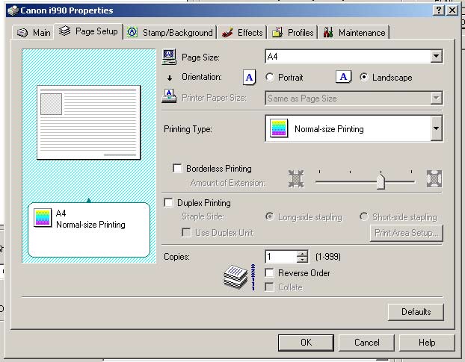This screenshot has height=362, width=465.
Task: Confirm with the OK button
Action: point(306,343)
